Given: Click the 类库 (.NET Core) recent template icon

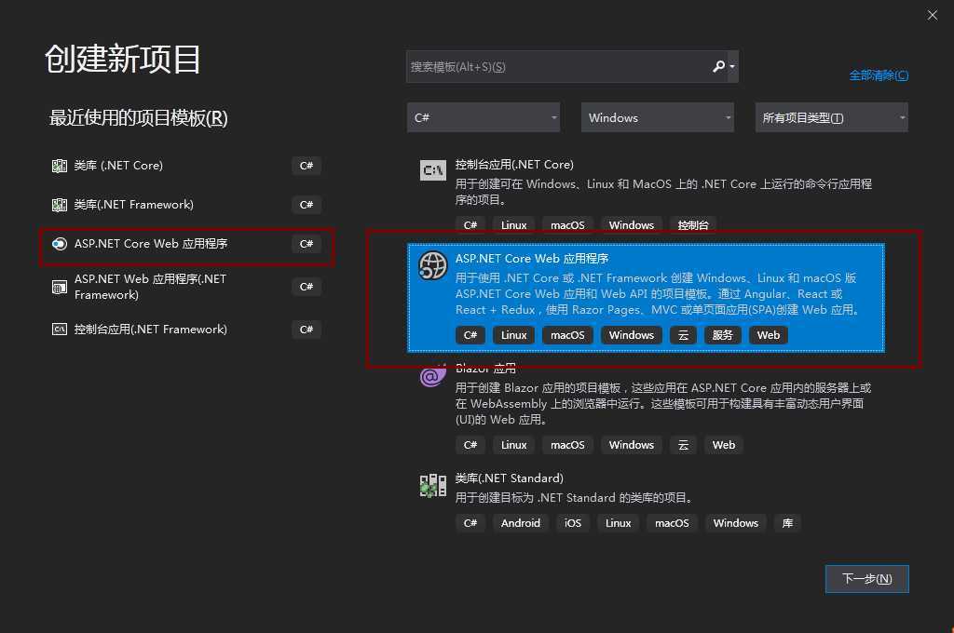Looking at the screenshot, I should [59, 166].
